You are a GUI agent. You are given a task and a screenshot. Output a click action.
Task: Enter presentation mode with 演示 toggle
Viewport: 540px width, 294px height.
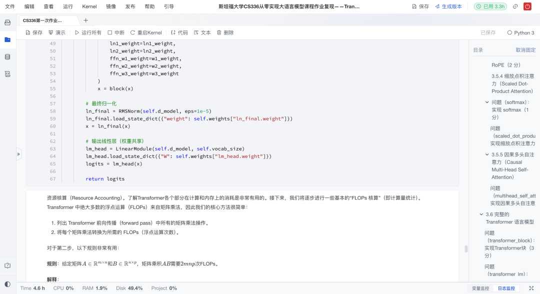pyautogui.click(x=56, y=32)
